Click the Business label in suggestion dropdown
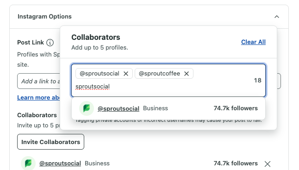Screen dimensions: 299x170 click(x=156, y=108)
